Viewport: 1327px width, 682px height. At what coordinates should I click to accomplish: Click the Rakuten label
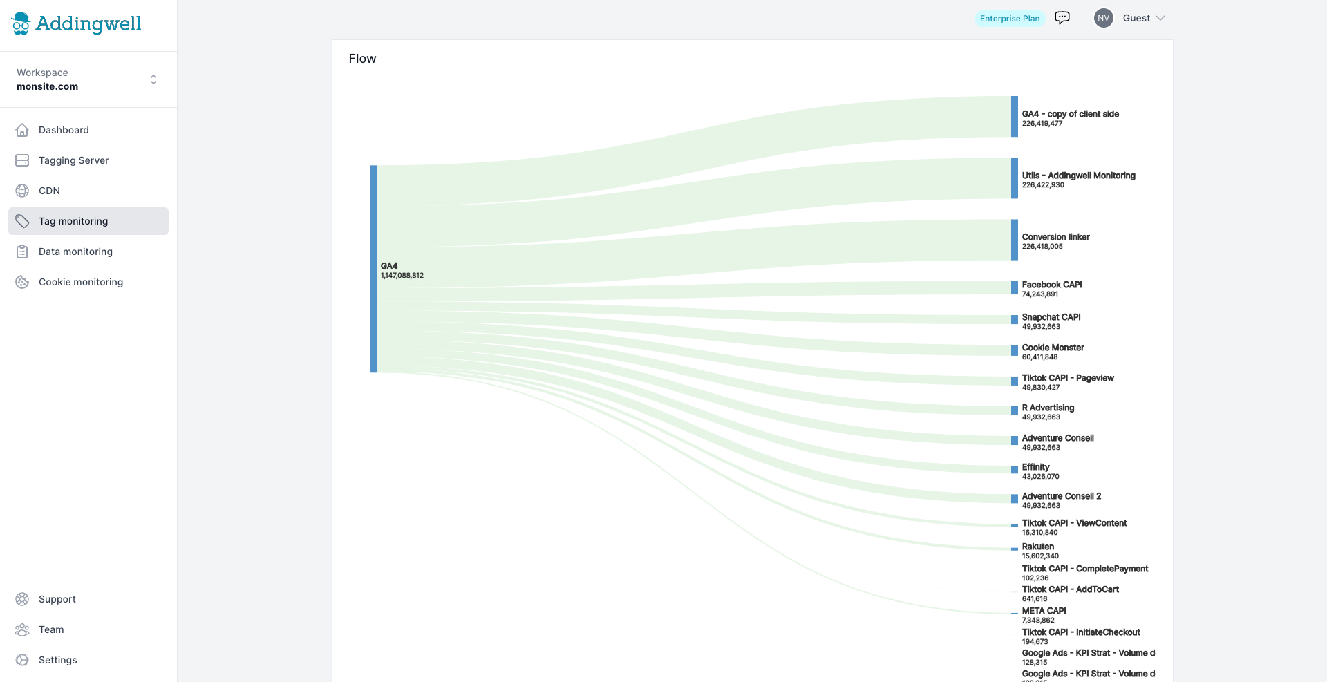tap(1038, 547)
